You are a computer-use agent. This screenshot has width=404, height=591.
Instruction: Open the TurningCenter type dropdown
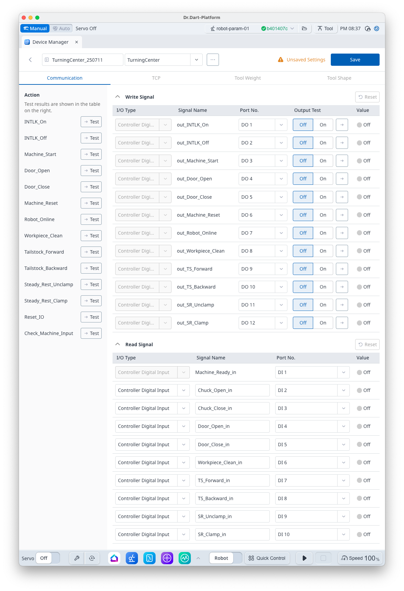[196, 60]
